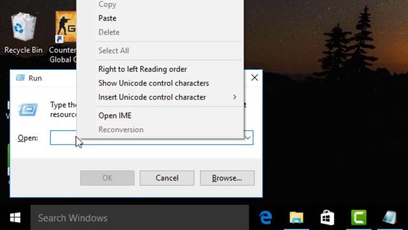Viewport: 408px width, 230px height.
Task: Click the Search Windows box
Action: point(140,218)
